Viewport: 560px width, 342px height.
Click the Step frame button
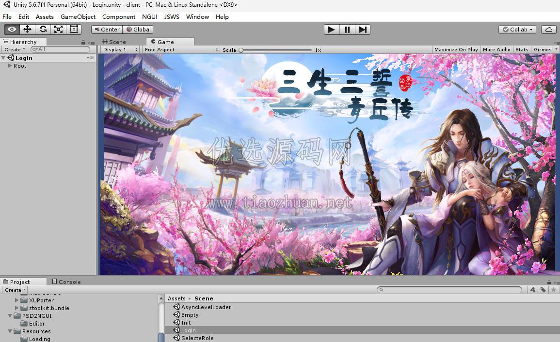[x=363, y=30]
